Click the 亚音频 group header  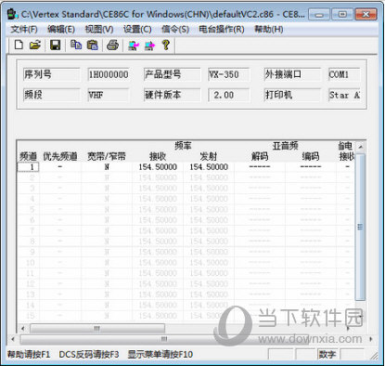pos(285,146)
